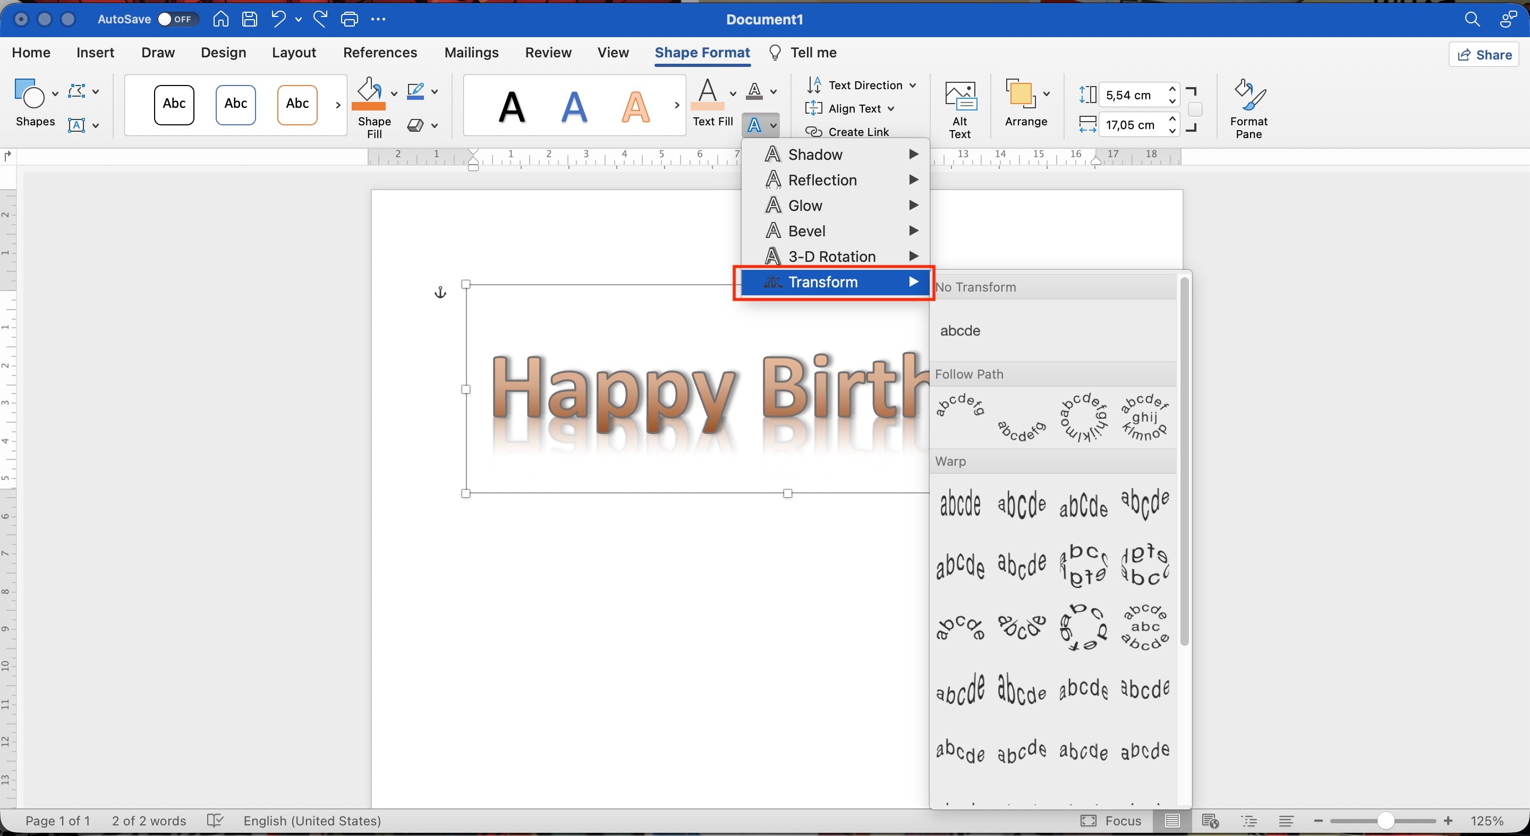Switch to Print Layout view icon
1530x836 pixels.
[1172, 821]
